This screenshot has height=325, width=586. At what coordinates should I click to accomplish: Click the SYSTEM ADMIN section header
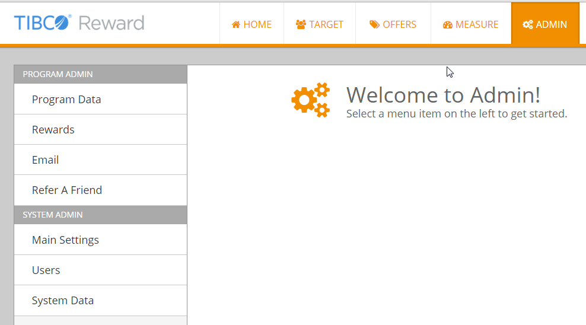coord(100,215)
